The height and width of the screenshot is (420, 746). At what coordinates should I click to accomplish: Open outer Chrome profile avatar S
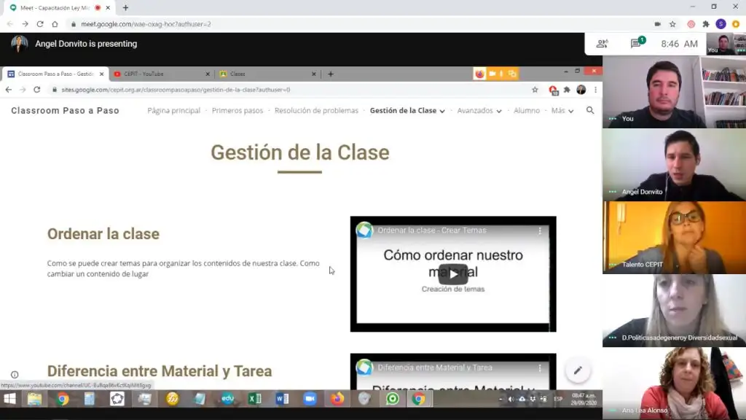tap(721, 24)
